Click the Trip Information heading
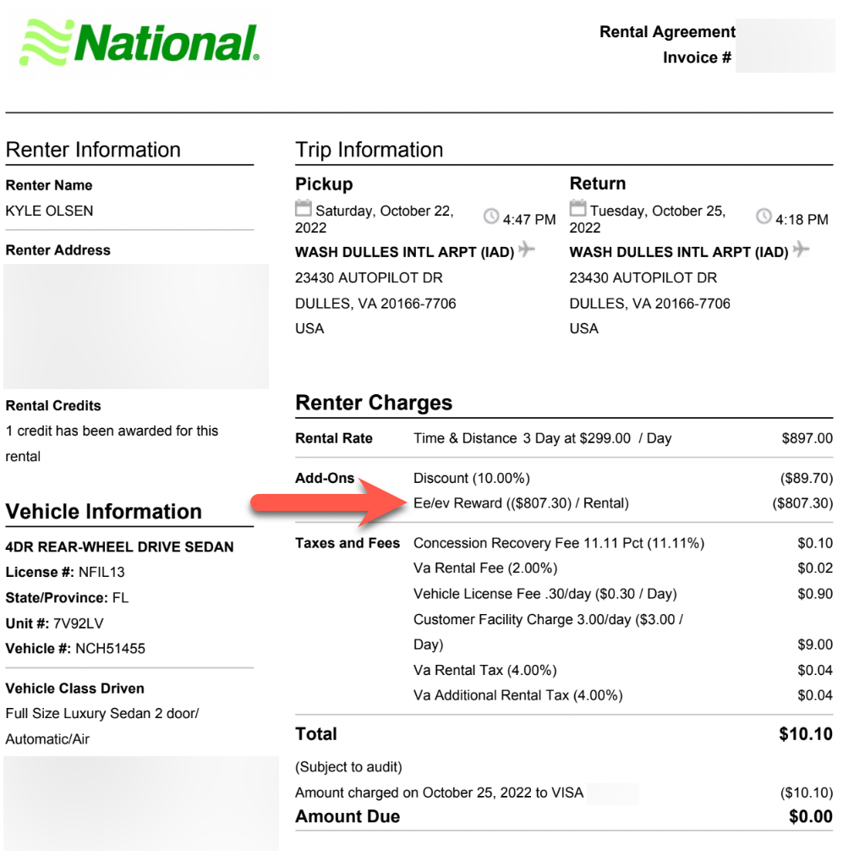 click(x=370, y=150)
